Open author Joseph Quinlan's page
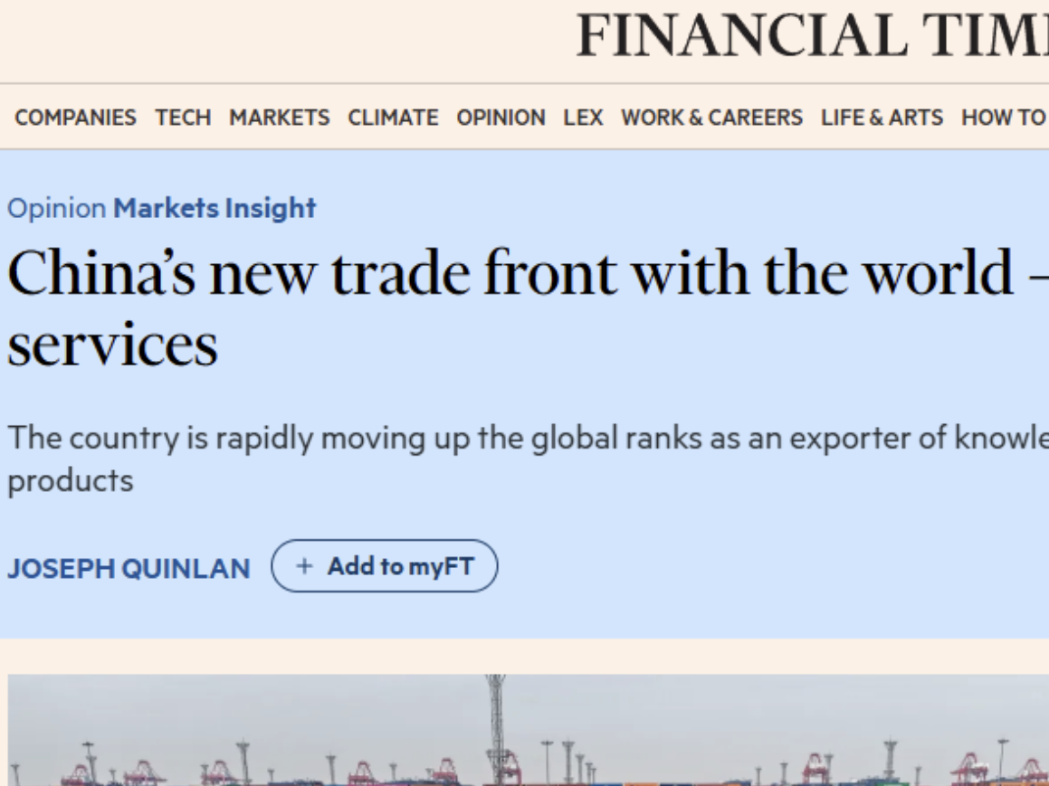1049x786 pixels. [x=129, y=569]
